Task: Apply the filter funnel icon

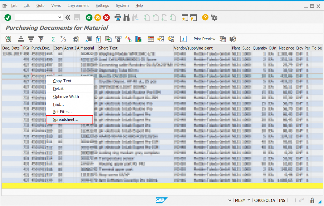Action: point(41,39)
